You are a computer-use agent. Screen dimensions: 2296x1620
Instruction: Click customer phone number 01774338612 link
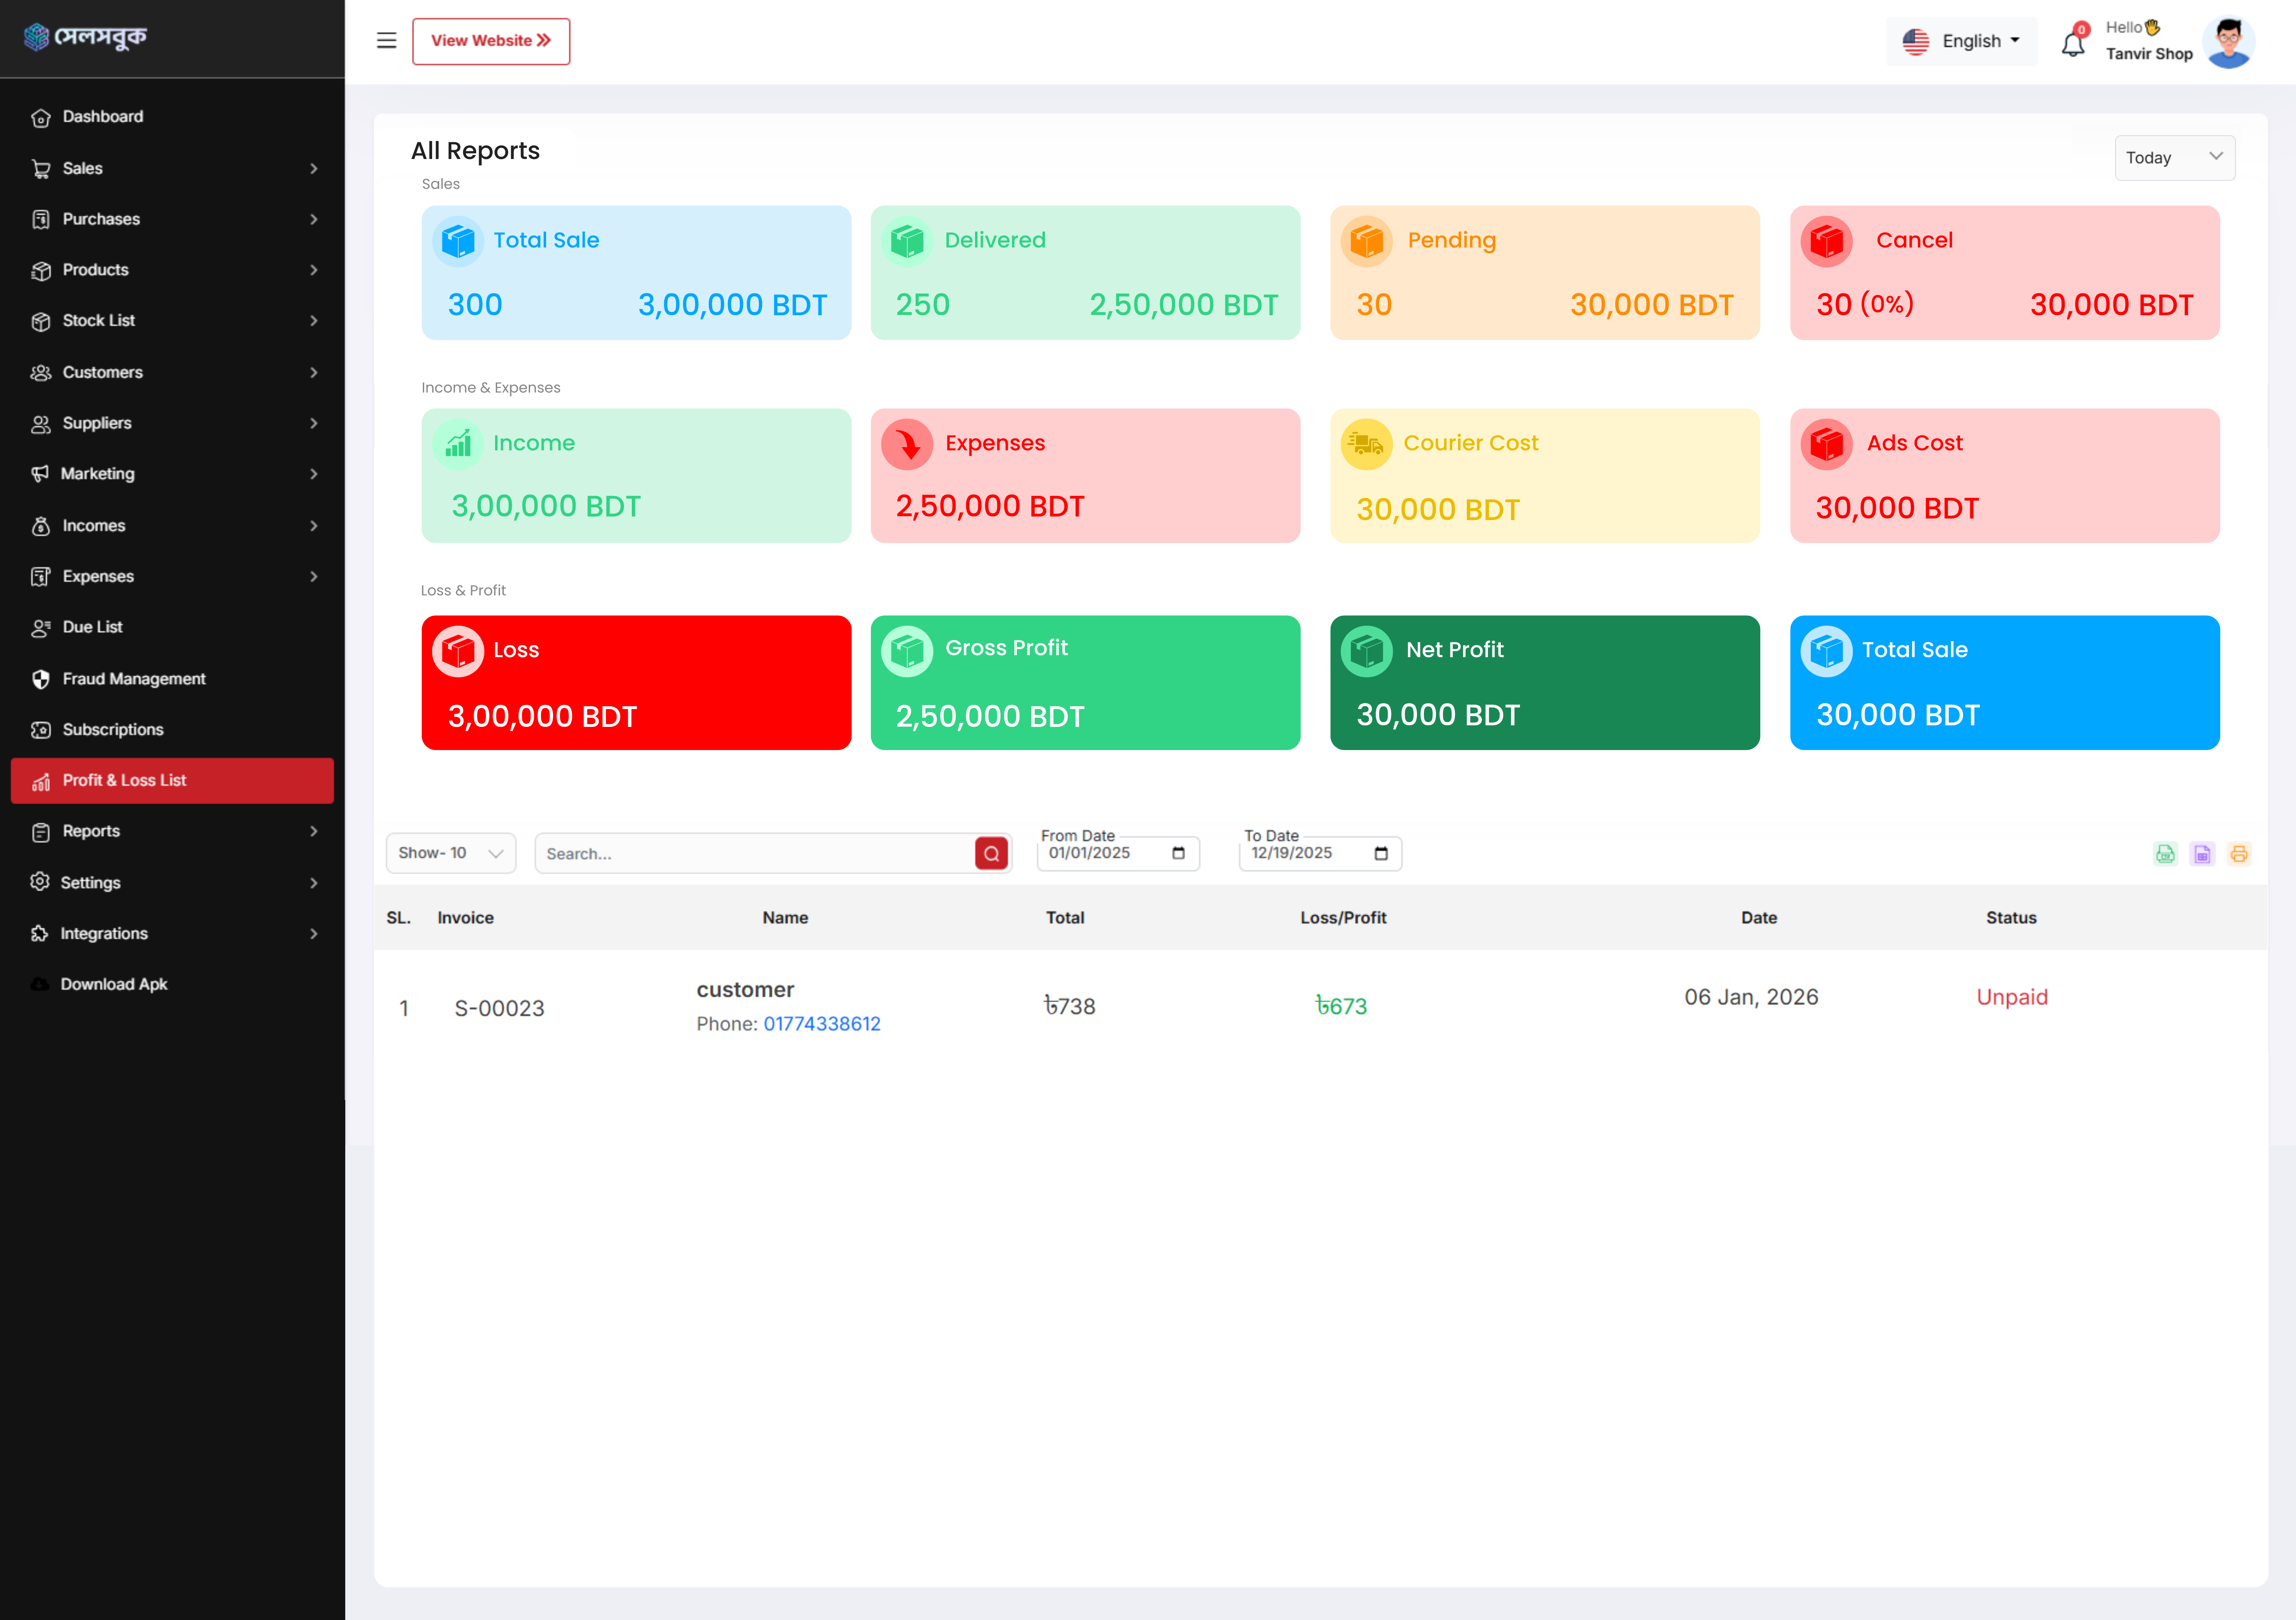(x=821, y=1023)
